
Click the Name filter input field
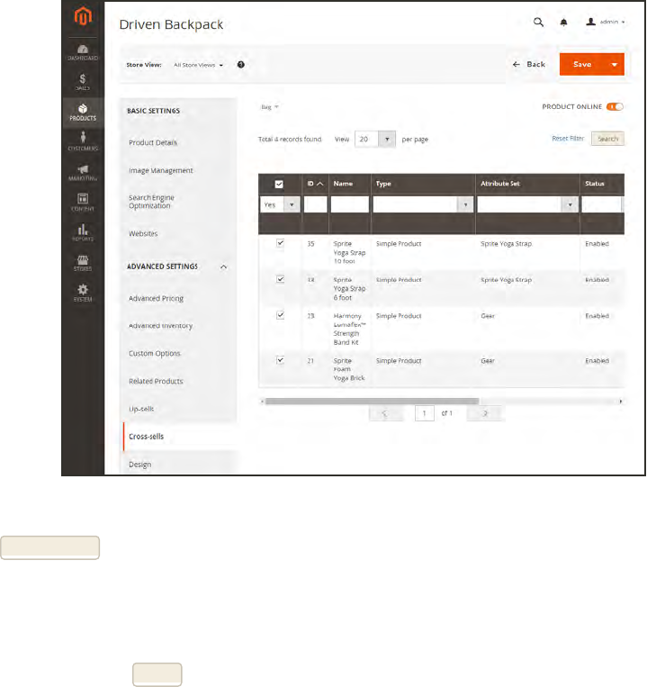click(350, 204)
